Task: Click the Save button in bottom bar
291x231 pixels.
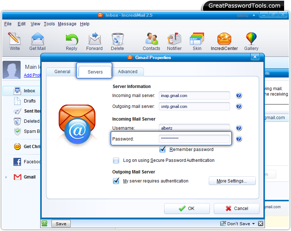Action: pos(61,224)
